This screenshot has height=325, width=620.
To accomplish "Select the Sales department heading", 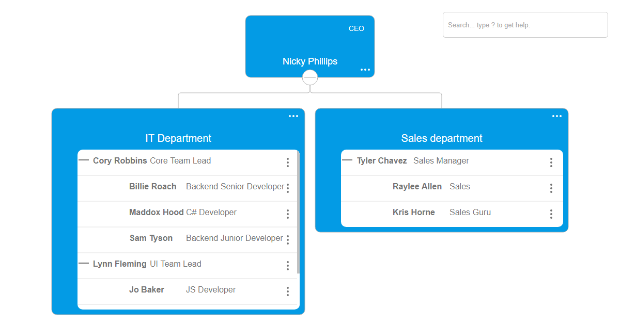I will coord(442,138).
